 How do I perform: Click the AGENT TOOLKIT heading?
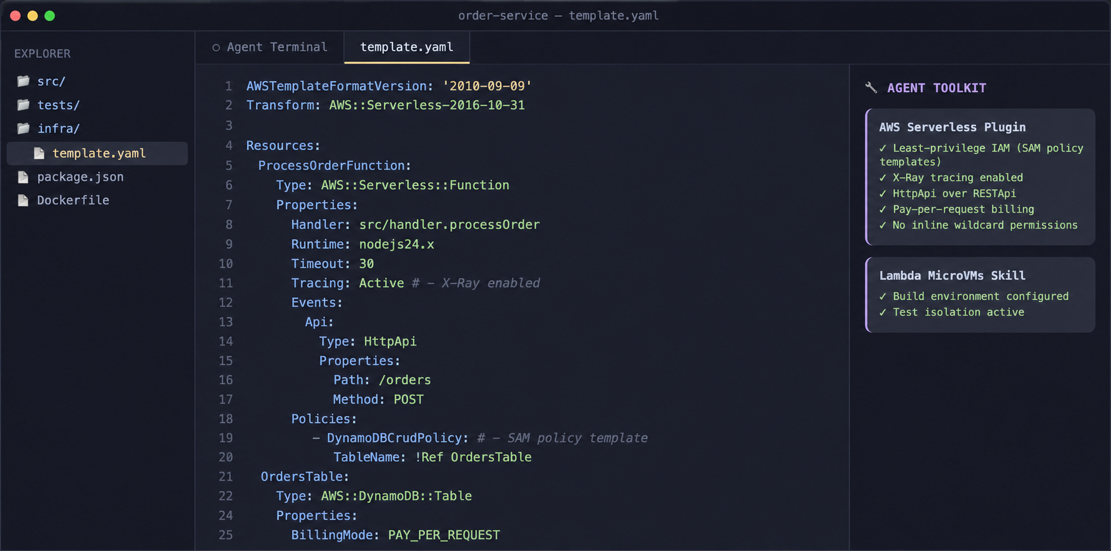936,88
